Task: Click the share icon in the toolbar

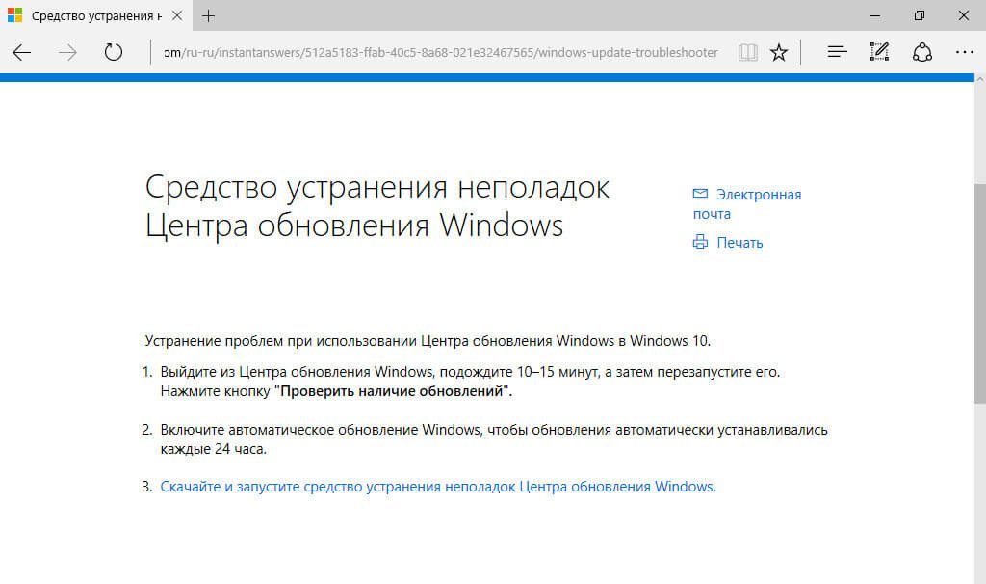Action: (921, 53)
